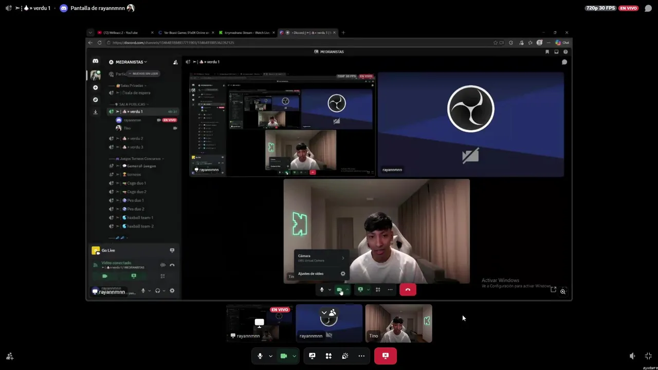Add a server with the plus sidebar icon
Viewport: 658px width, 370px height.
[x=95, y=88]
